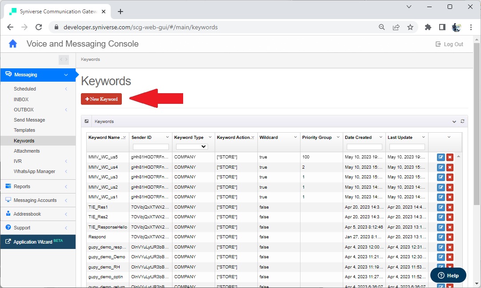Bookmark this page with the star
Image resolution: width=481 pixels, height=288 pixels.
[x=410, y=27]
